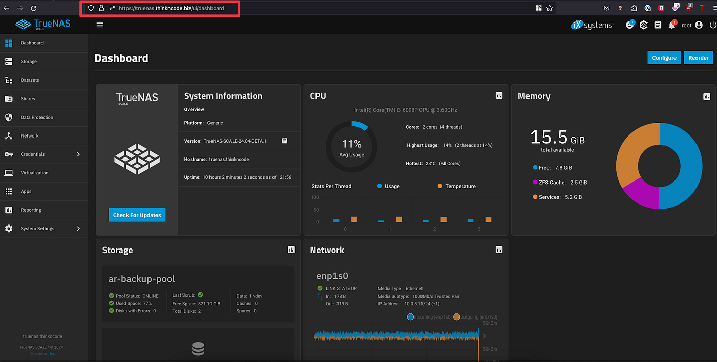This screenshot has width=717, height=362.
Task: Go to Datasets in the sidebar
Action: tap(44, 80)
